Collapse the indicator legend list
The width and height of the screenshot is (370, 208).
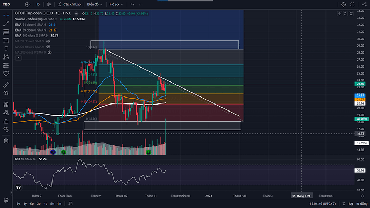click(18, 58)
